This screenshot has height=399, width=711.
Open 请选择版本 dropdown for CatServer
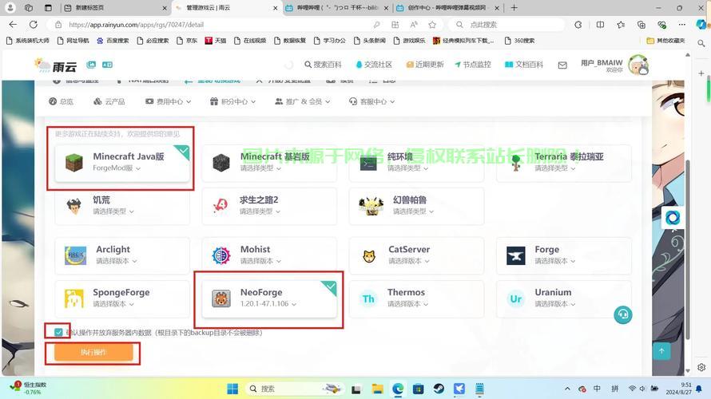click(408, 261)
